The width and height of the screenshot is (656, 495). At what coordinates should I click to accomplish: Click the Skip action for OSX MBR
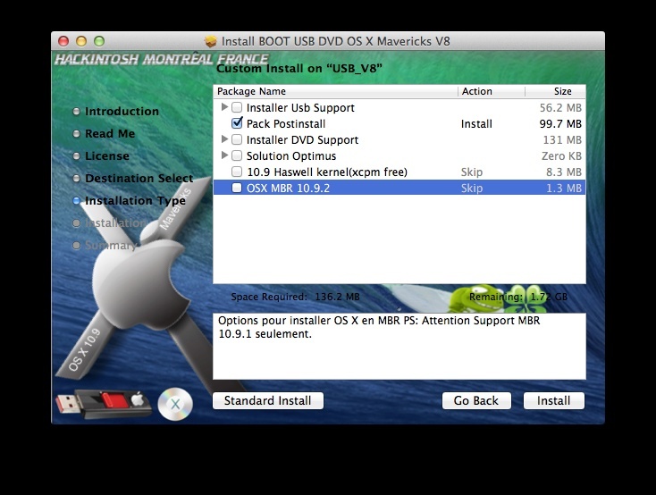[x=472, y=189]
